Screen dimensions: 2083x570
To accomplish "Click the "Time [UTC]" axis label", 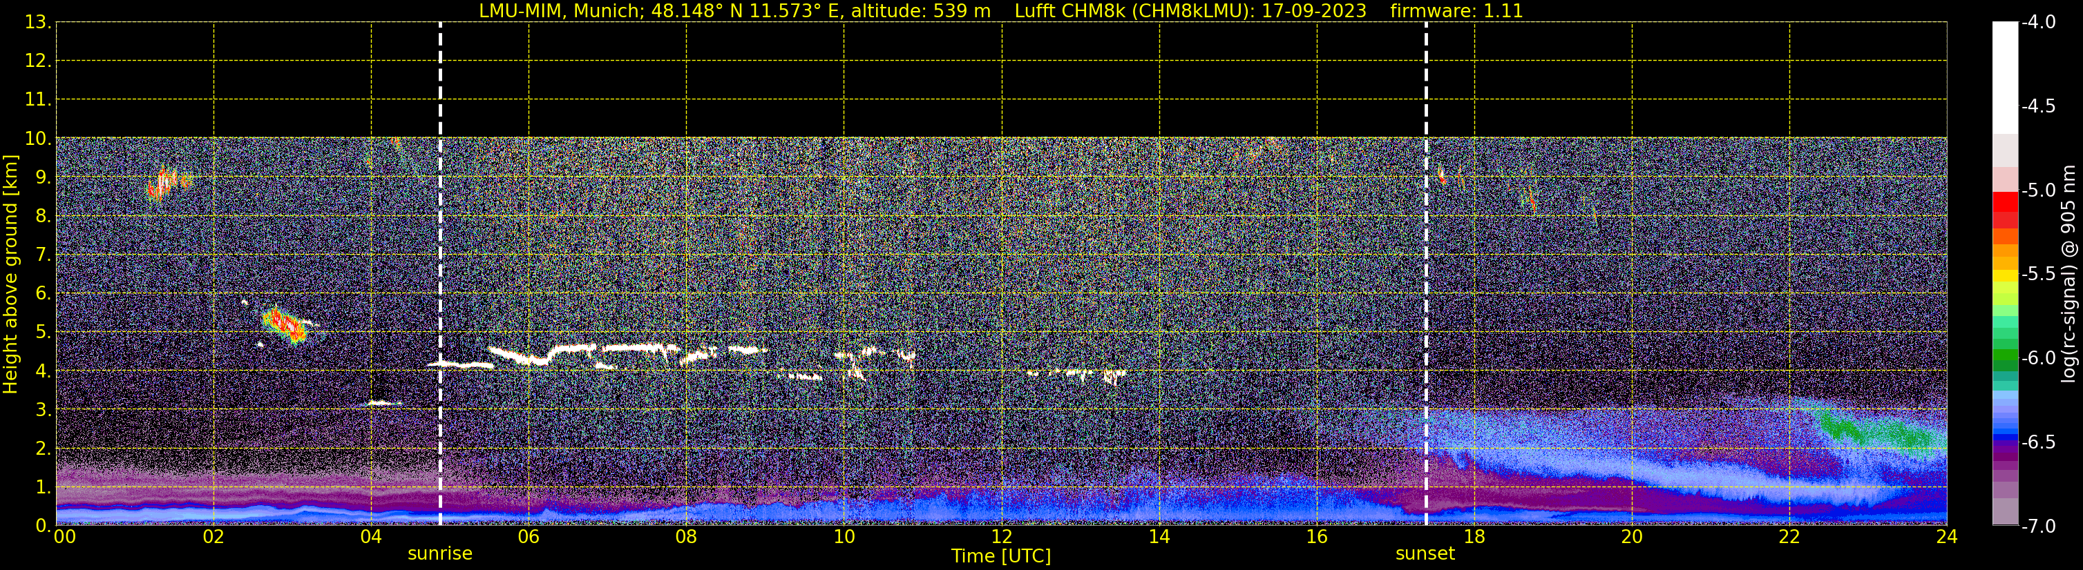I will coord(1001,556).
